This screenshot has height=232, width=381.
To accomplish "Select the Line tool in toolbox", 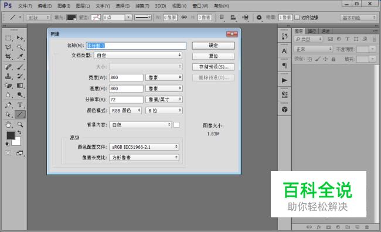I will point(20,114).
